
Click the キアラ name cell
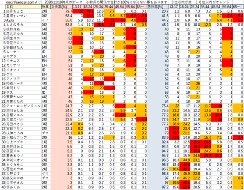[24, 56]
